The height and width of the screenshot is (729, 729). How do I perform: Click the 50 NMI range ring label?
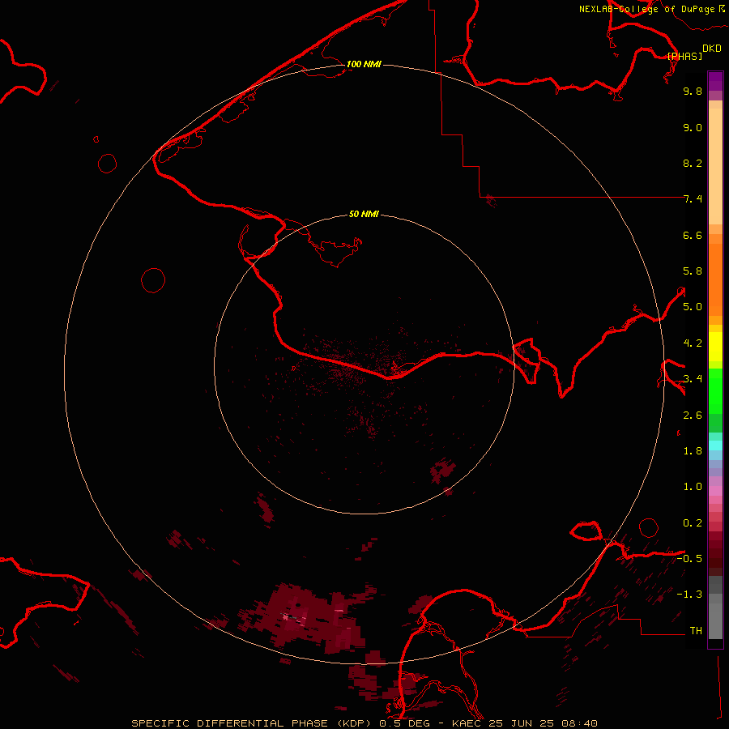364,214
